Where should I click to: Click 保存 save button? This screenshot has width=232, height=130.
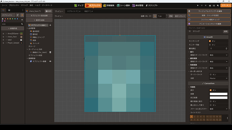[48, 11]
